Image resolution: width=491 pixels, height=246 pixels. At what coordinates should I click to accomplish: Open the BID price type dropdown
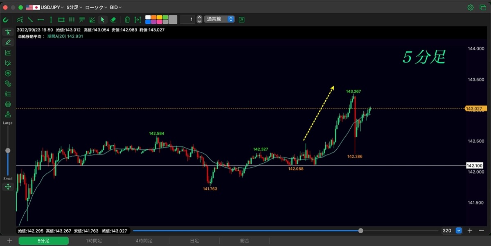pyautogui.click(x=116, y=7)
